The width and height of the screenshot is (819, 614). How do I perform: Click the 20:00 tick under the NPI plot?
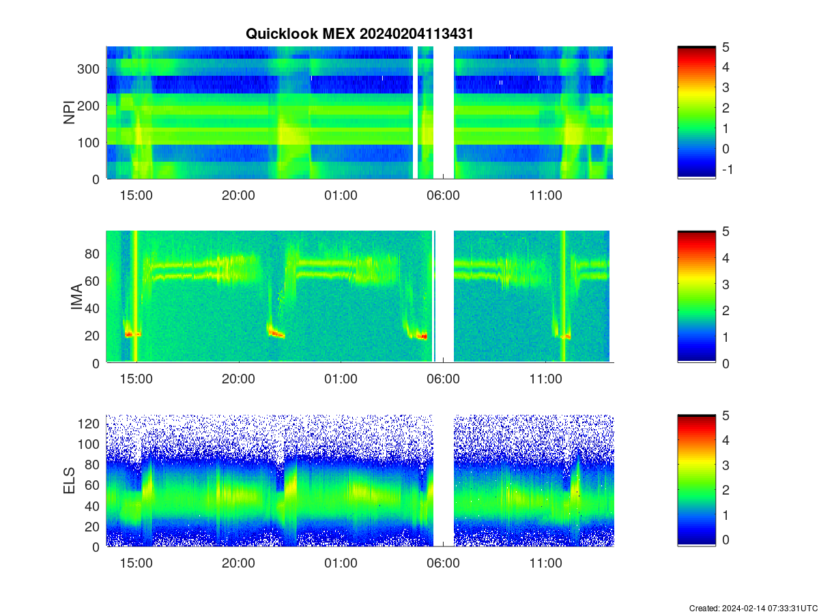[238, 195]
